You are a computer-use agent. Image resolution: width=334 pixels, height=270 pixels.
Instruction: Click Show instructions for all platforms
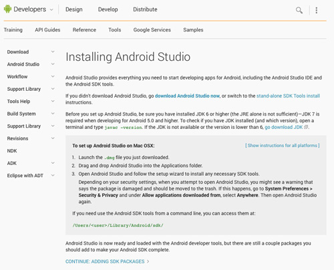point(283,146)
